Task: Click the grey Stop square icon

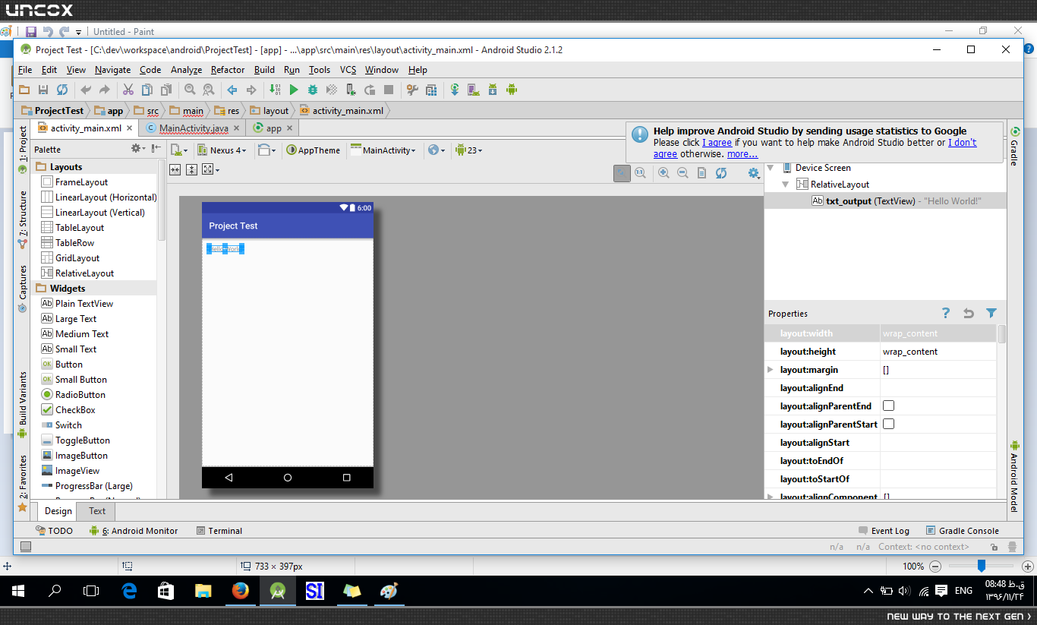Action: pyautogui.click(x=389, y=90)
